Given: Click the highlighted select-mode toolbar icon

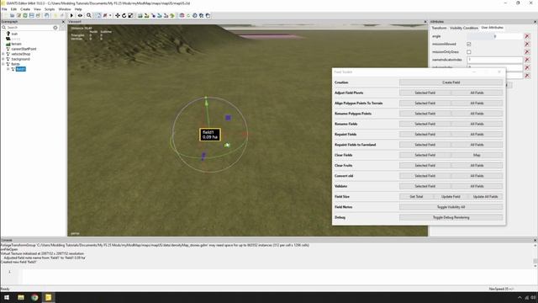Looking at the screenshot, I should [x=98, y=15].
